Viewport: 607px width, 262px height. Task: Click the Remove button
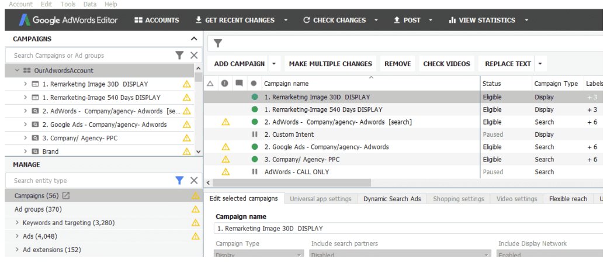[398, 64]
